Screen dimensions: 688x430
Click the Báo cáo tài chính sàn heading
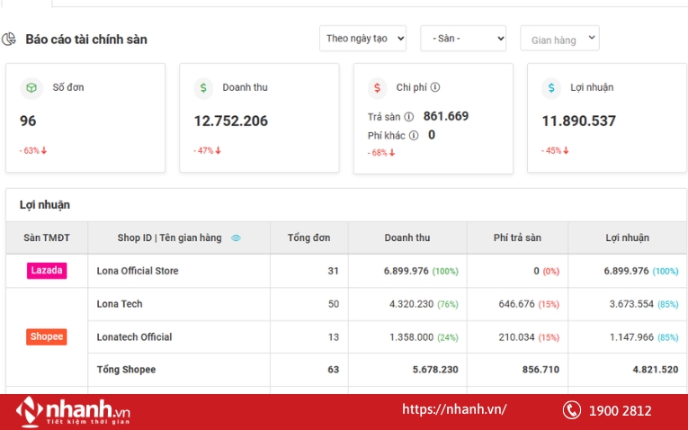point(86,40)
